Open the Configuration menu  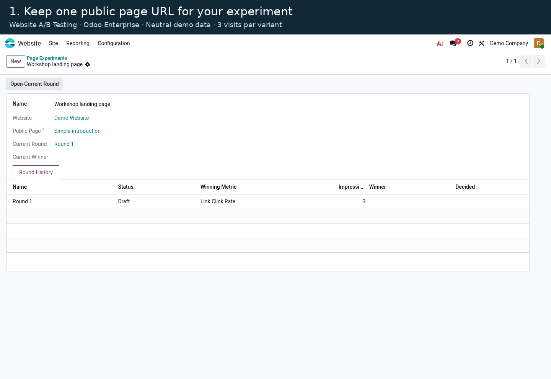pyautogui.click(x=114, y=43)
